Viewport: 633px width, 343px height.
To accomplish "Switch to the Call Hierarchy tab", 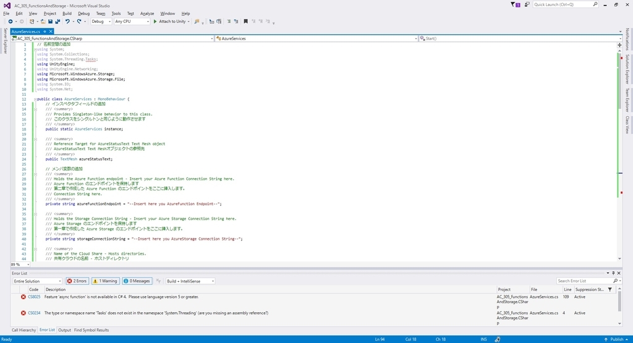I will (x=24, y=330).
